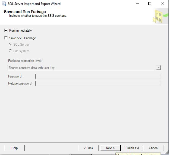This screenshot has width=169, height=155.
Task: Click the Package protection level label
Action: click(25, 61)
